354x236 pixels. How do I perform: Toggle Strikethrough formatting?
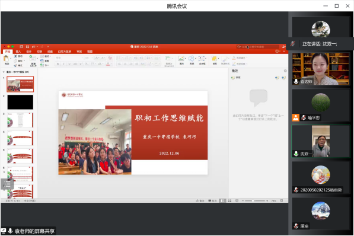pyautogui.click(x=75, y=64)
